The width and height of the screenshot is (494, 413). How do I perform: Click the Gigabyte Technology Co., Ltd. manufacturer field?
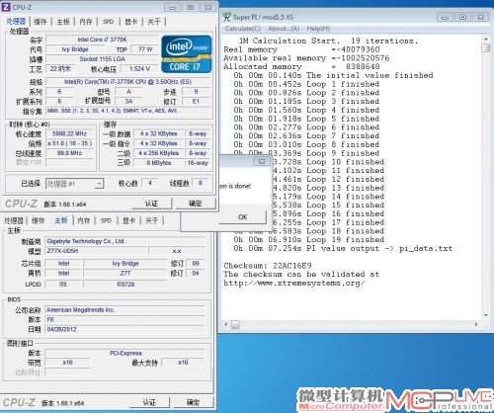click(124, 241)
